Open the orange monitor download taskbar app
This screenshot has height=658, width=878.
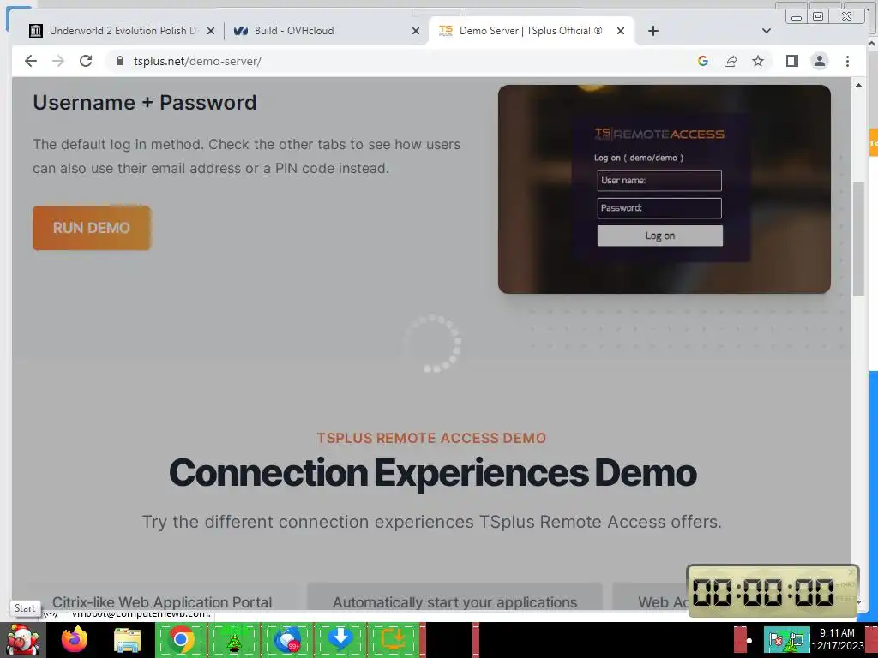tap(393, 640)
